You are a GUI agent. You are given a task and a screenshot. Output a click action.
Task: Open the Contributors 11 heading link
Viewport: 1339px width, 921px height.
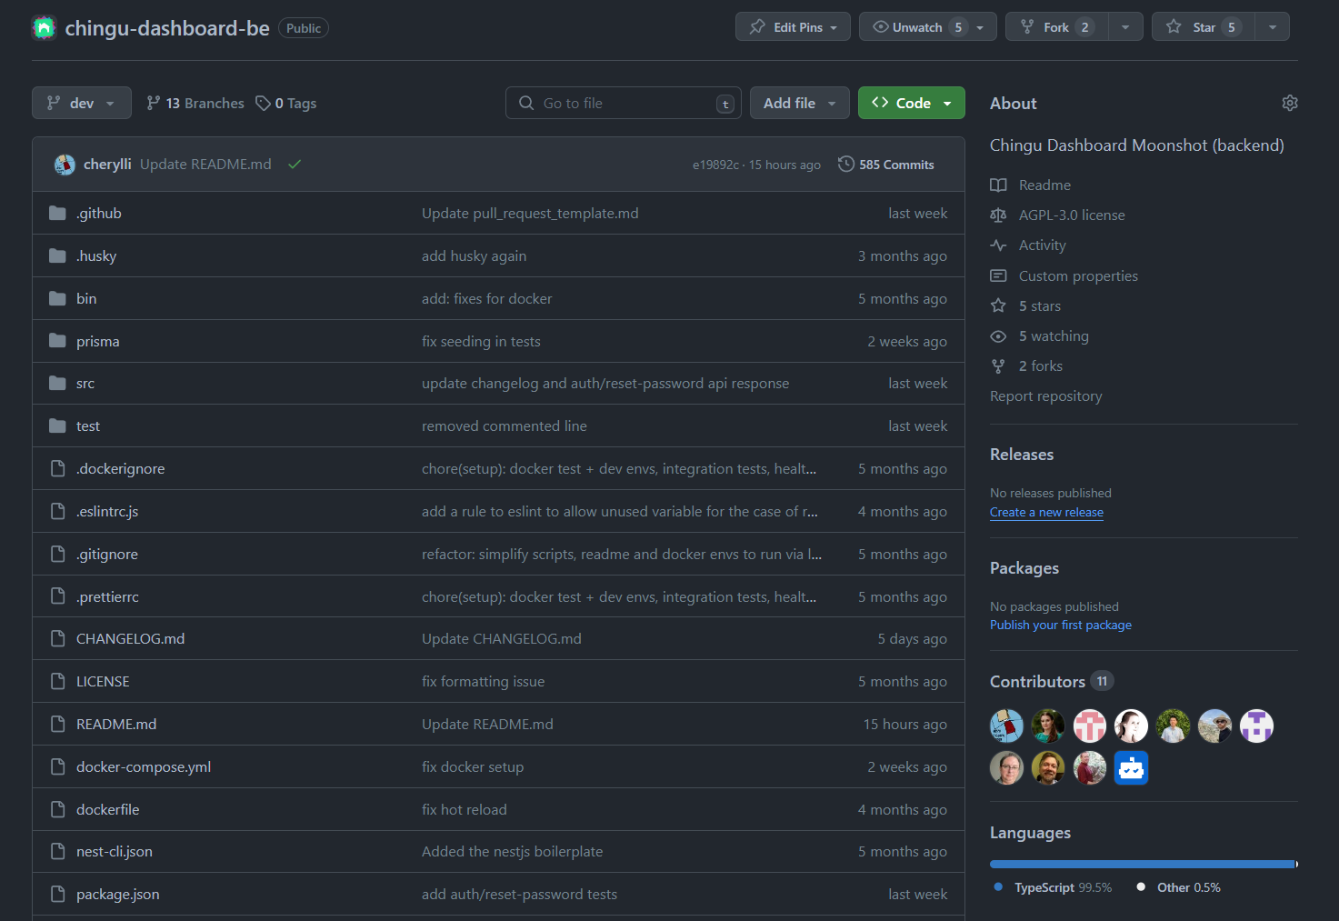coord(1051,681)
